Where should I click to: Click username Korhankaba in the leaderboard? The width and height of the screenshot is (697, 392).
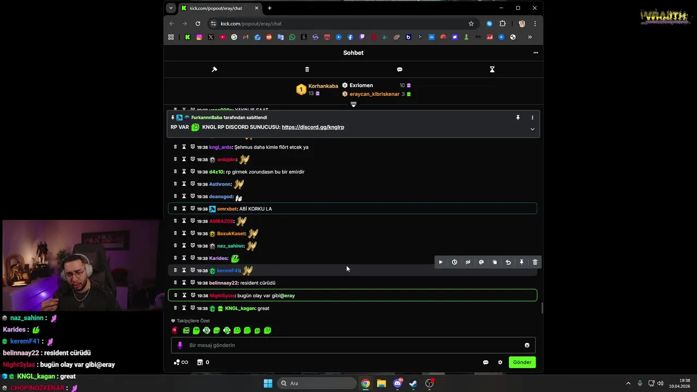pyautogui.click(x=323, y=86)
